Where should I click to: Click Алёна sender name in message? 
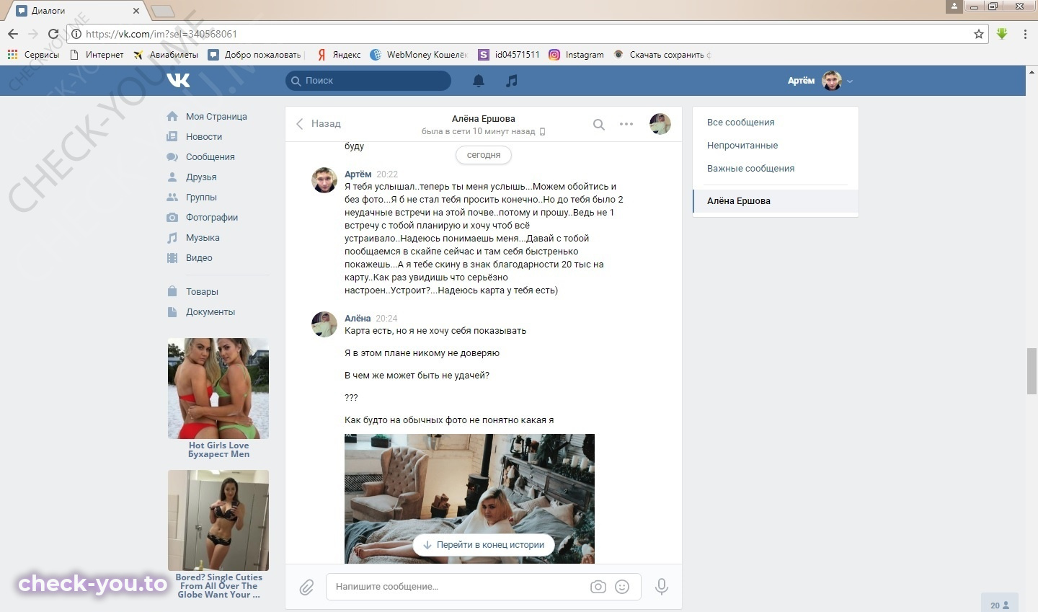coord(358,319)
